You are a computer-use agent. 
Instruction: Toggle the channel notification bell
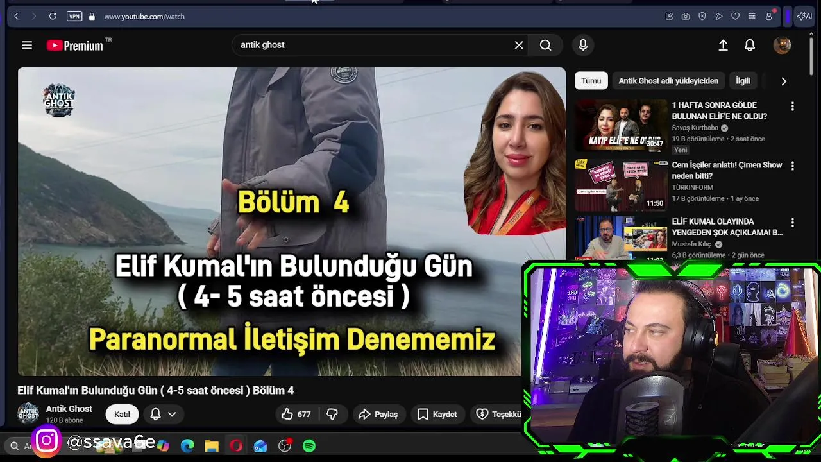coord(155,415)
